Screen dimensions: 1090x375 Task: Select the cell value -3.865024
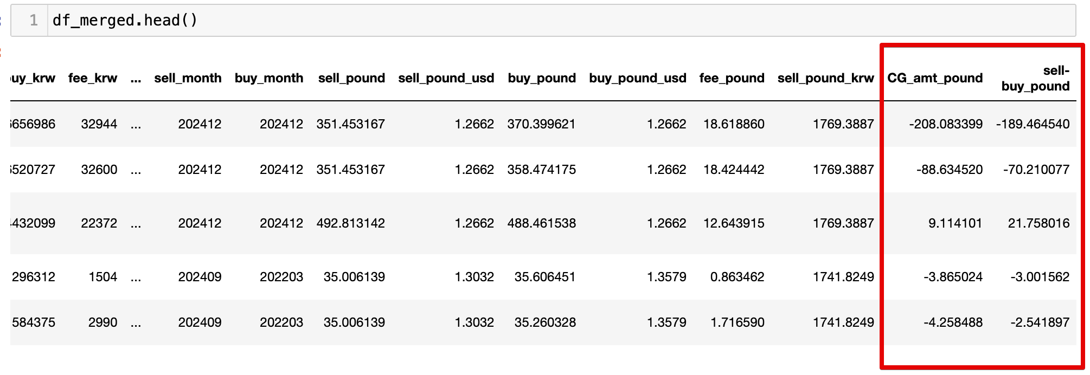pyautogui.click(x=953, y=277)
